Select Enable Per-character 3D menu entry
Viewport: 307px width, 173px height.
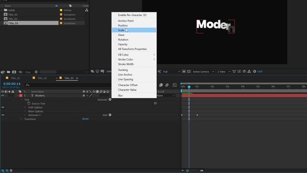tap(134, 15)
